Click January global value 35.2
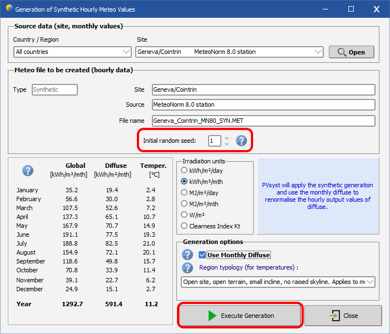 click(x=72, y=190)
